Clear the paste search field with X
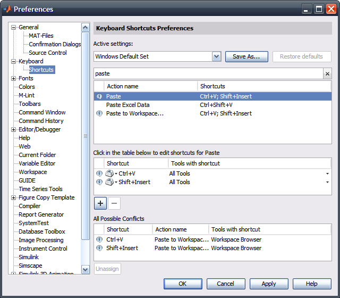 pos(327,74)
